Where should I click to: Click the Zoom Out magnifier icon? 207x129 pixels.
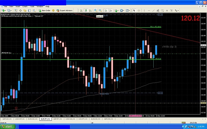click(100, 11)
